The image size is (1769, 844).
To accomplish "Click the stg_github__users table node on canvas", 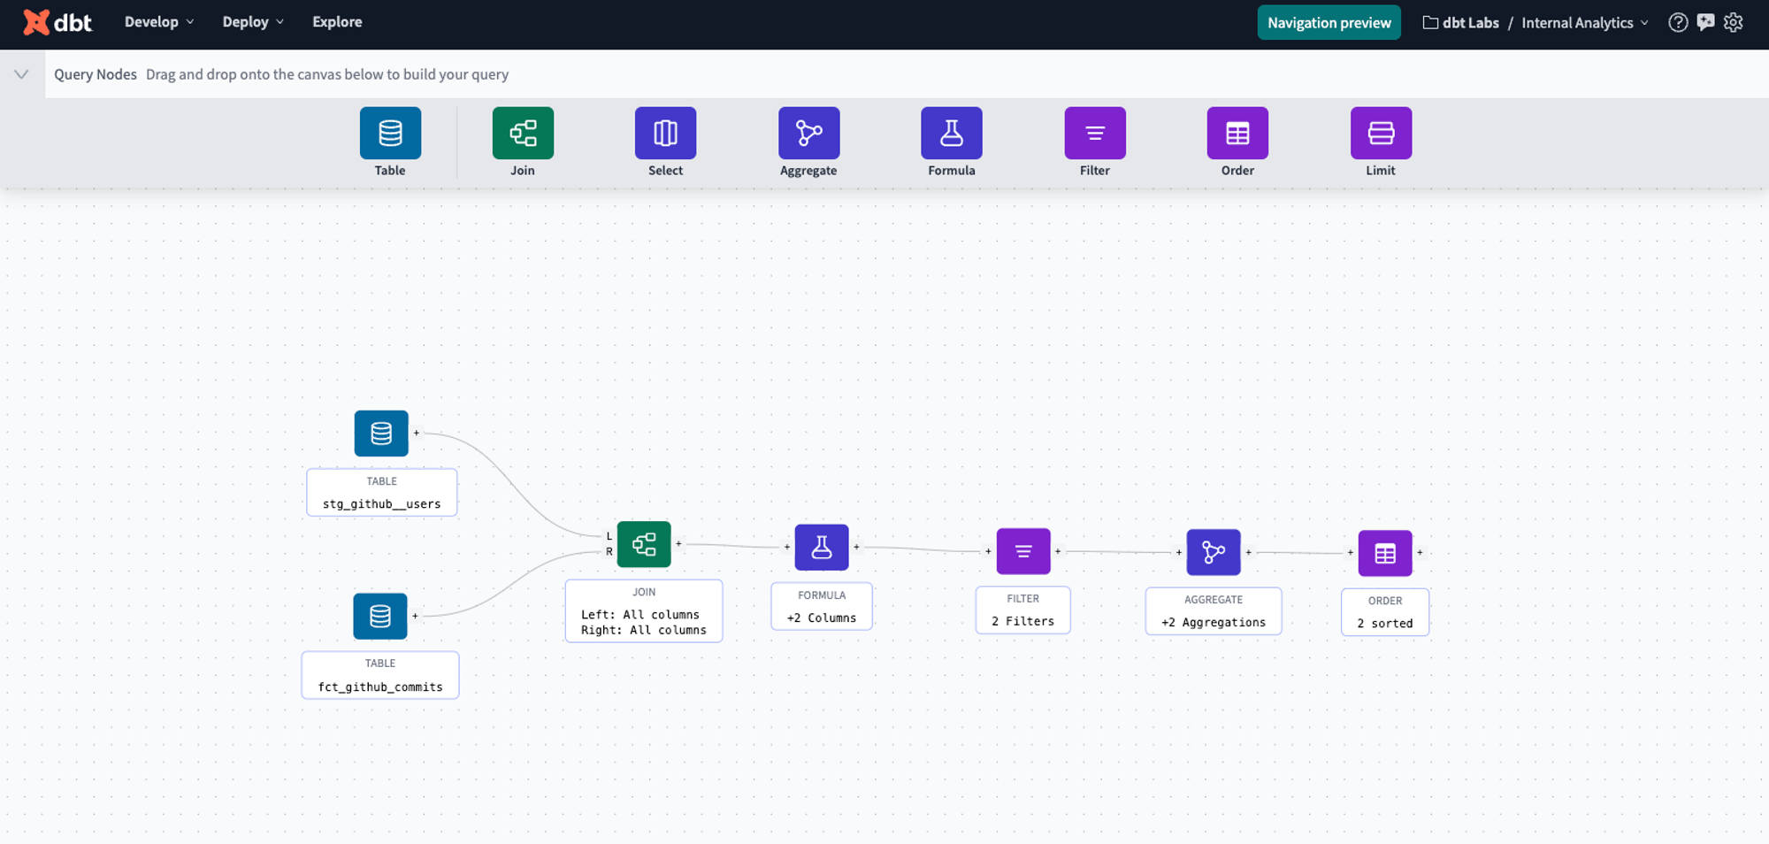I will click(381, 434).
